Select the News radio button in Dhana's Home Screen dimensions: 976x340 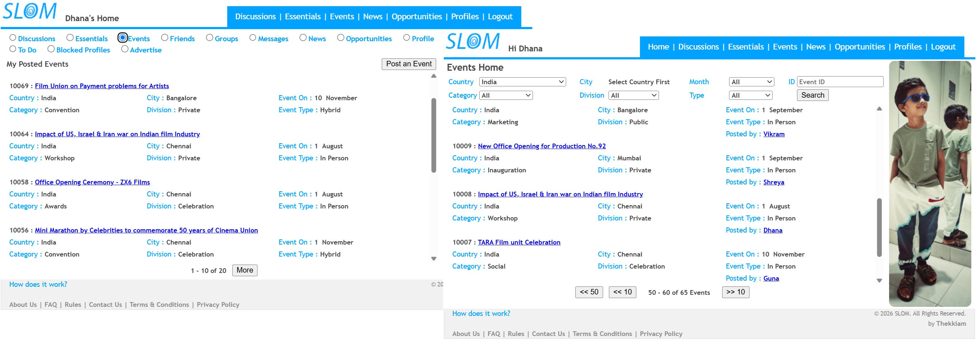[303, 38]
